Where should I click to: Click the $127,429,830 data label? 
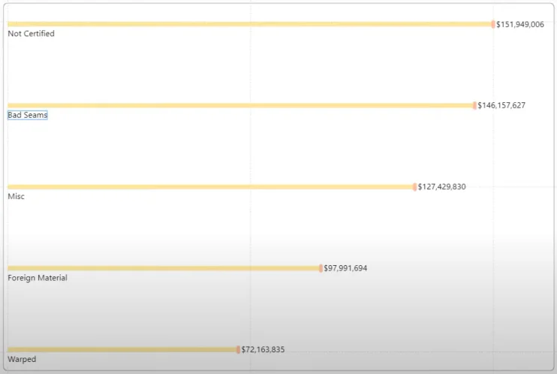pyautogui.click(x=441, y=187)
